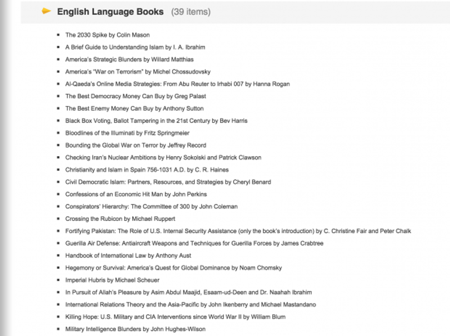
Task: Open The Best Enemy Money Can Buy
Action: click(134, 109)
